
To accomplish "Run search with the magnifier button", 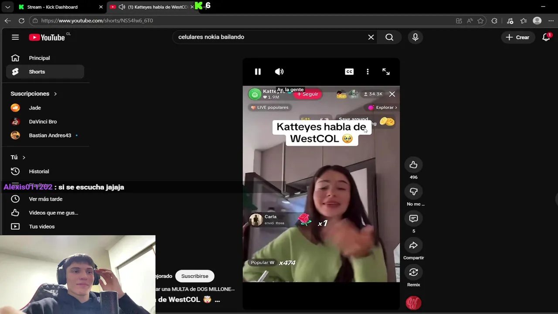I will click(x=389, y=37).
